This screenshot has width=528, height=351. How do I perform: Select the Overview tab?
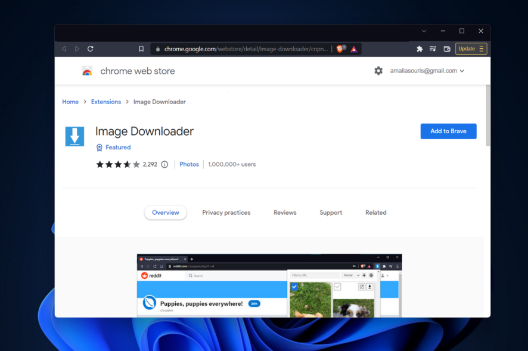coord(165,212)
